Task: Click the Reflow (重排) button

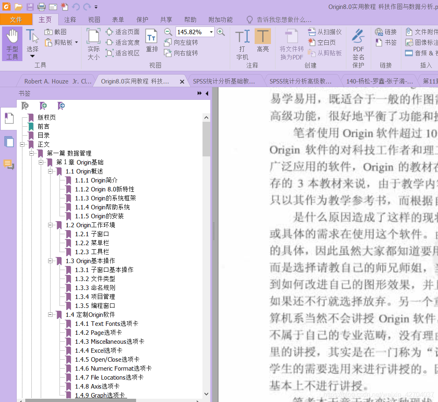Action: click(152, 41)
